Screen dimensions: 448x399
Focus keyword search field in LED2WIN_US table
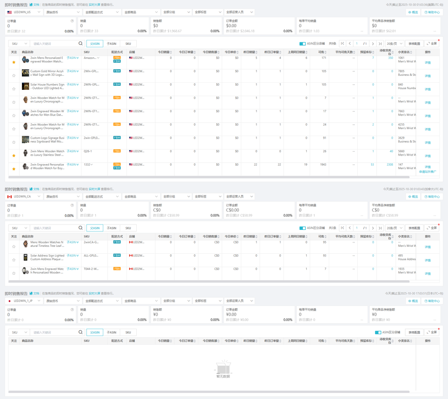pyautogui.click(x=54, y=44)
